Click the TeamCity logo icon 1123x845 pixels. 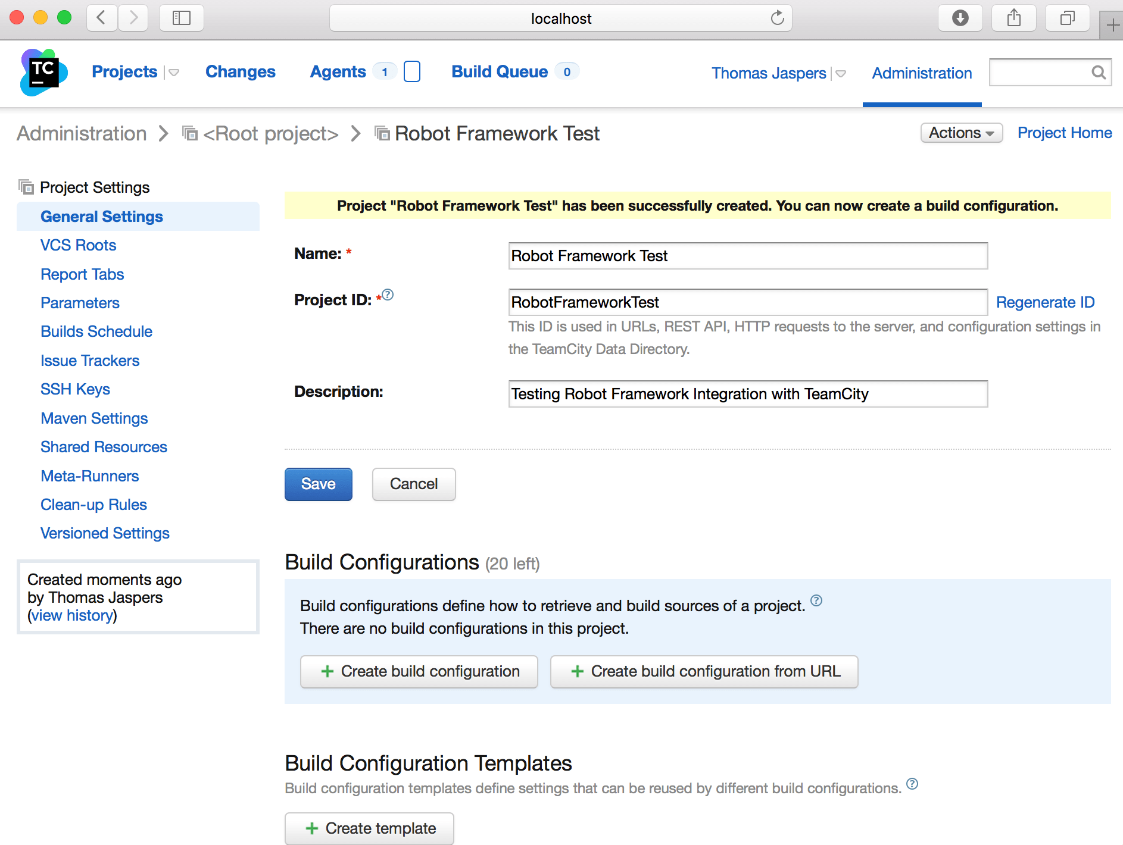coord(43,73)
